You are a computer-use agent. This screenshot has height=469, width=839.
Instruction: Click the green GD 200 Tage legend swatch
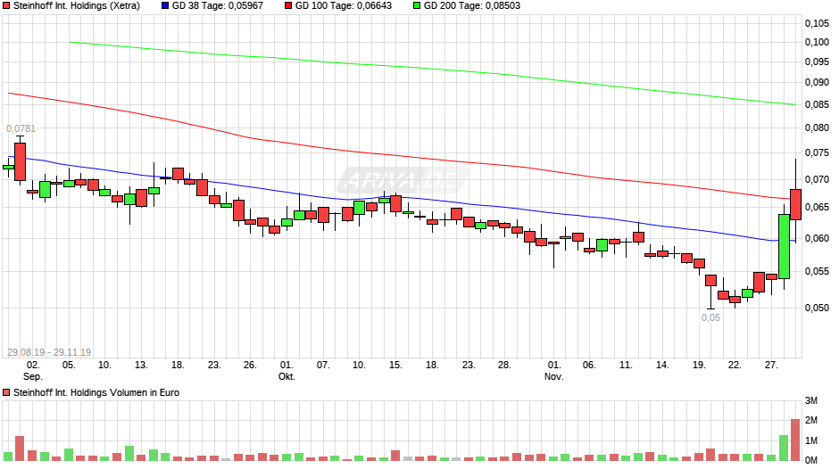click(417, 6)
